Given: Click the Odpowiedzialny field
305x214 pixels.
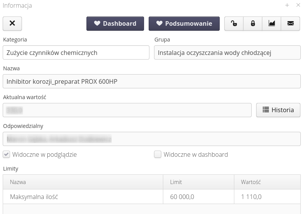Looking at the screenshot, I should tap(151, 139).
